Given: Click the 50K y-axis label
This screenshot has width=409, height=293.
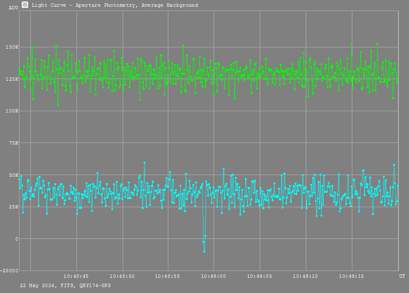Looking at the screenshot, I should point(14,175).
